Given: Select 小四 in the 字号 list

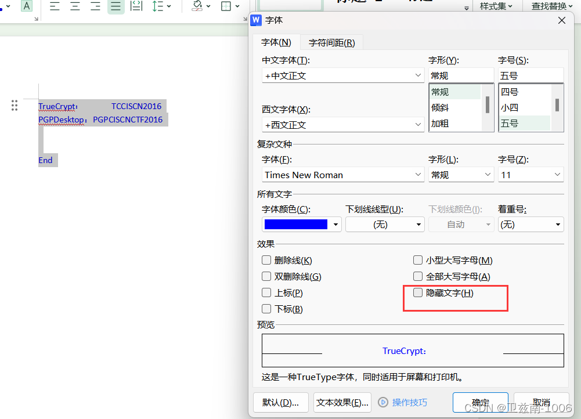Looking at the screenshot, I should (525, 108).
